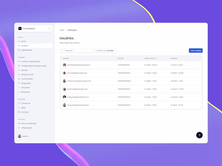Select the Domínios globe icon
The width and height of the screenshot is (222, 166).
coord(19,112)
